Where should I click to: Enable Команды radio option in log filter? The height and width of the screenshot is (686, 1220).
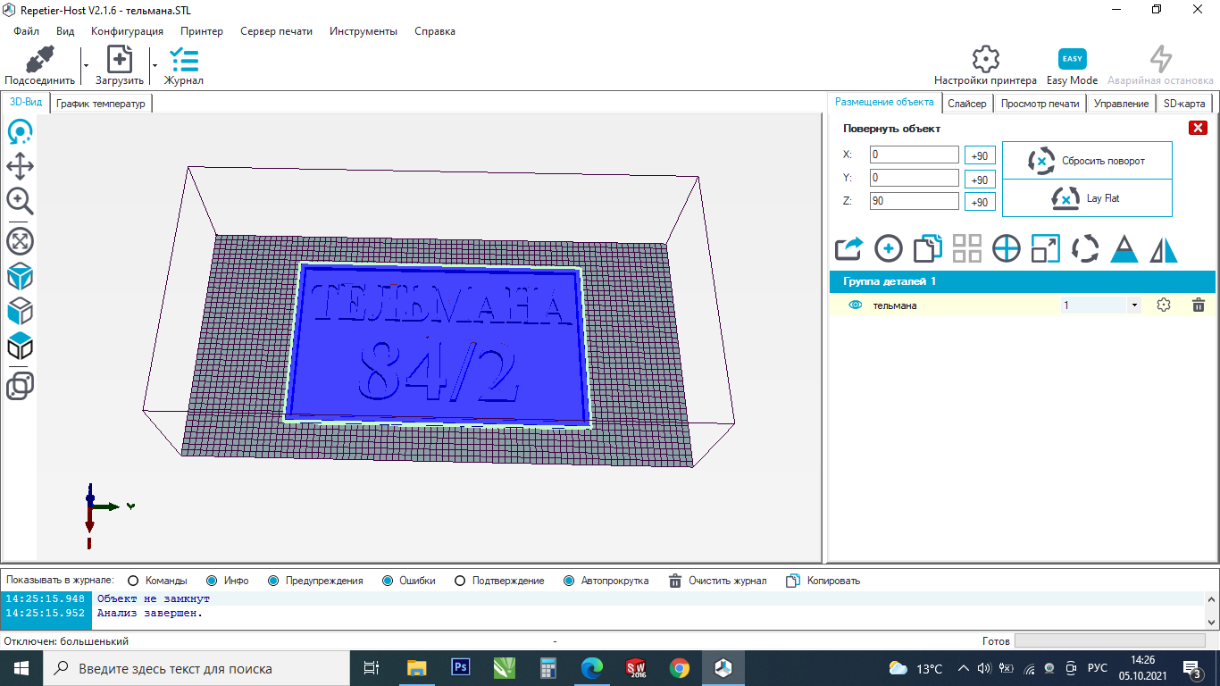134,581
